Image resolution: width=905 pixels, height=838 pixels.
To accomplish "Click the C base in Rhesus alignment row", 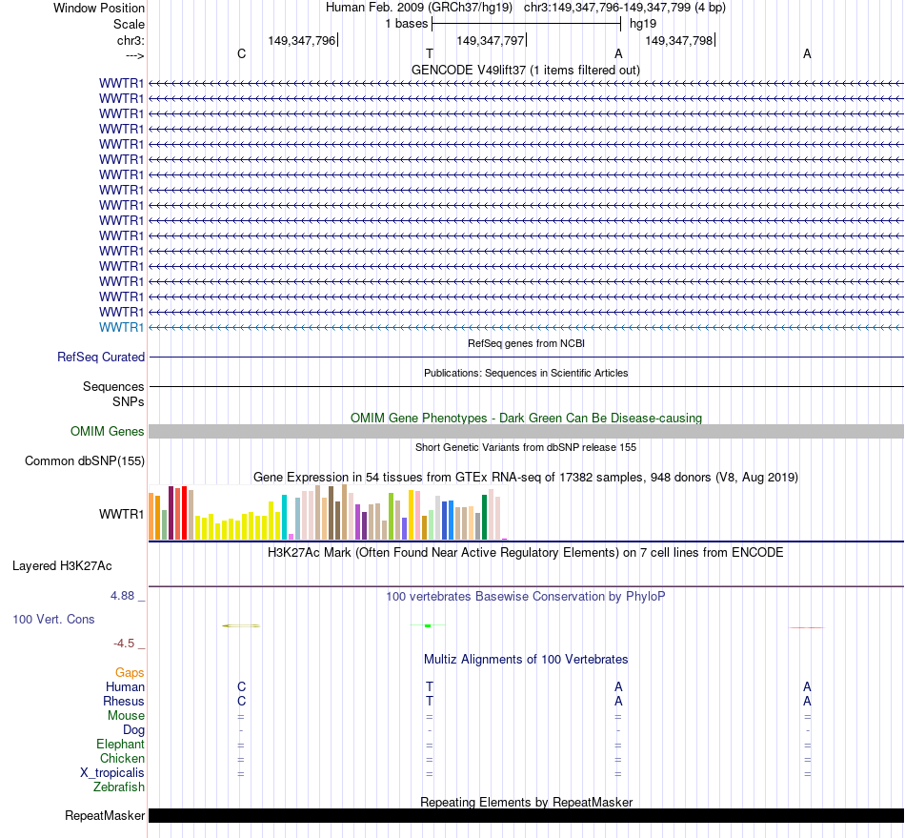I will point(242,701).
